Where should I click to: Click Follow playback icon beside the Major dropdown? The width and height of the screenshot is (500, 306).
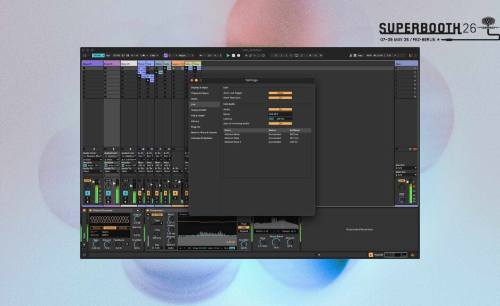(x=201, y=55)
